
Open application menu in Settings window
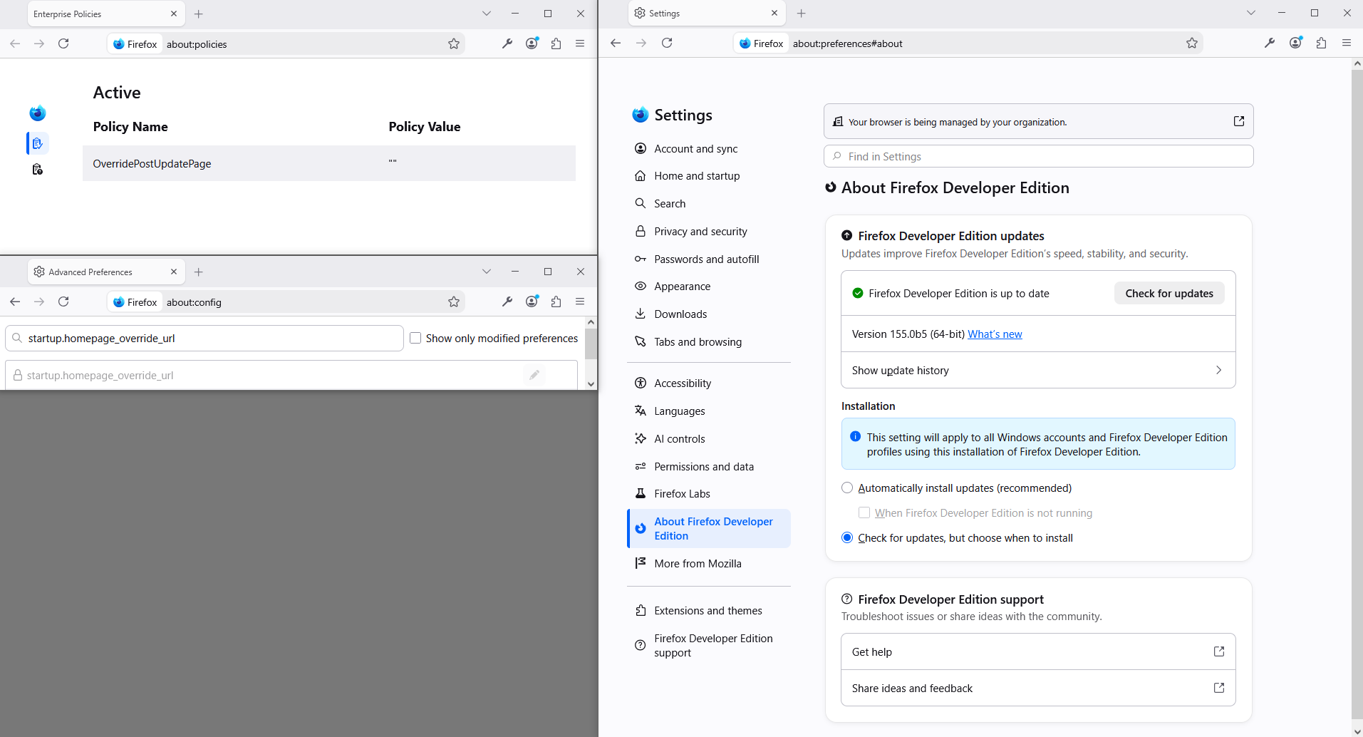1347,43
